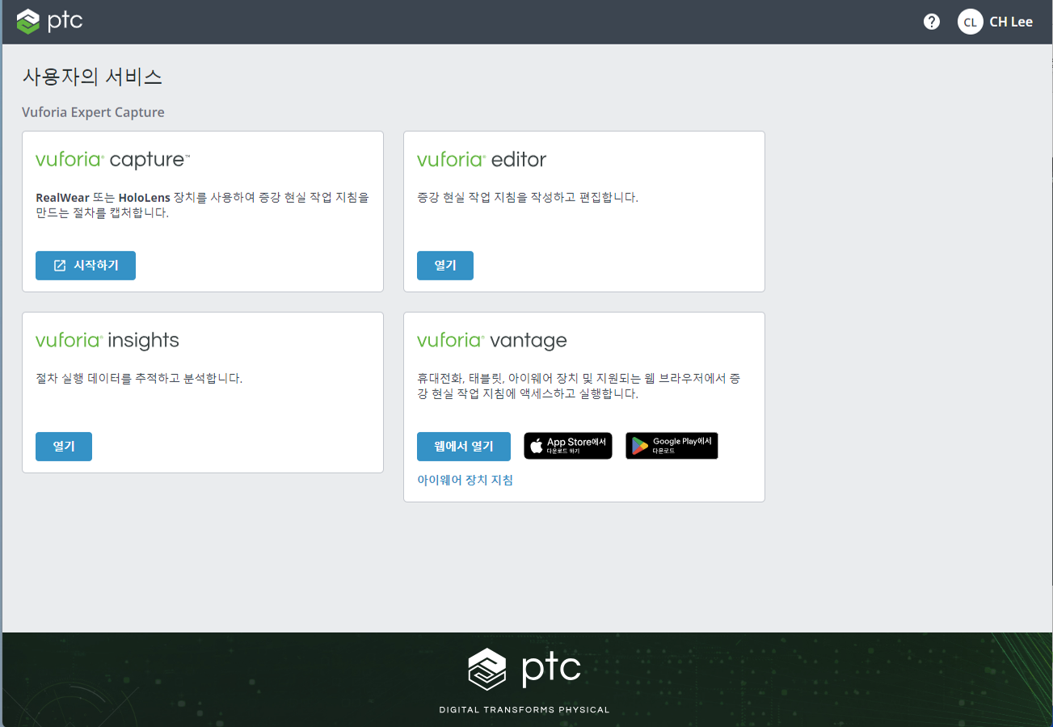Click the PTC logo in the footer
The image size is (1053, 727).
524,669
